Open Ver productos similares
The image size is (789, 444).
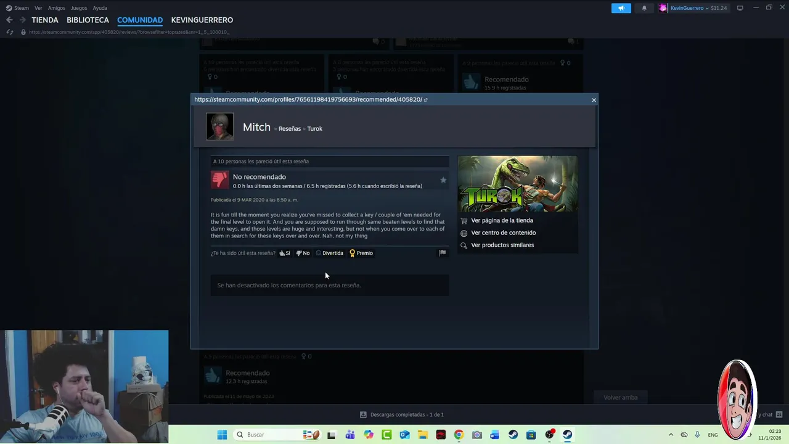[x=502, y=245]
